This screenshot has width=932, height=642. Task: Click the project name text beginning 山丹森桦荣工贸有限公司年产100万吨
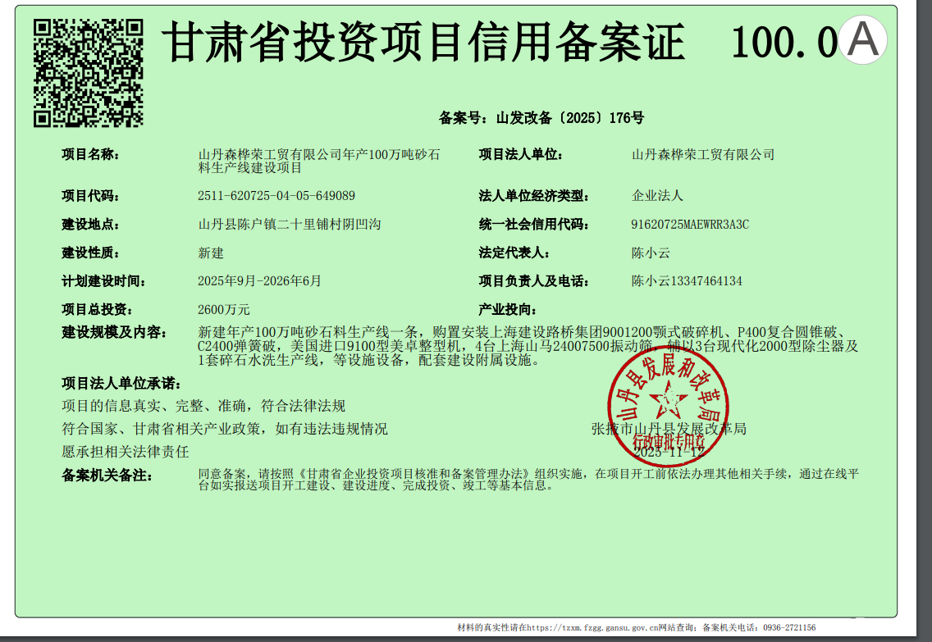point(319,161)
